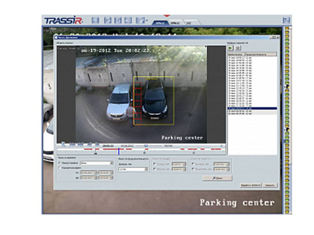Select the active blue tab in the TRASSIR header
The width and height of the screenshot is (314, 235).
tap(160, 23)
